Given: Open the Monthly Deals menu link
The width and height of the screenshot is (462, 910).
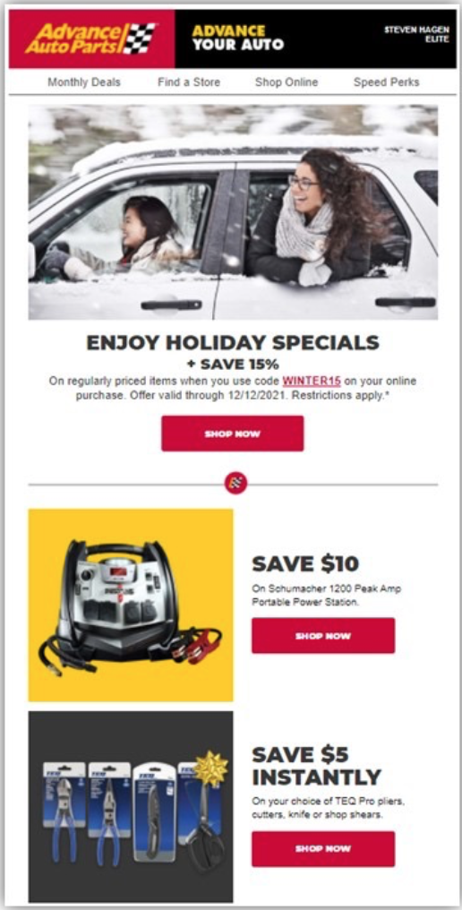Looking at the screenshot, I should coord(84,82).
